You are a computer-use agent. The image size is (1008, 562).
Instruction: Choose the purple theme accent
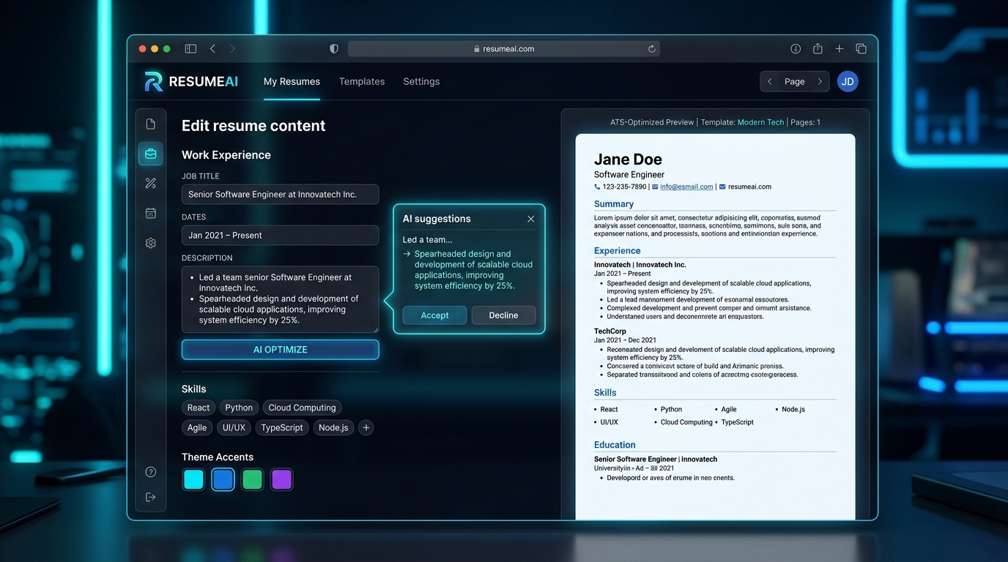pyautogui.click(x=281, y=479)
